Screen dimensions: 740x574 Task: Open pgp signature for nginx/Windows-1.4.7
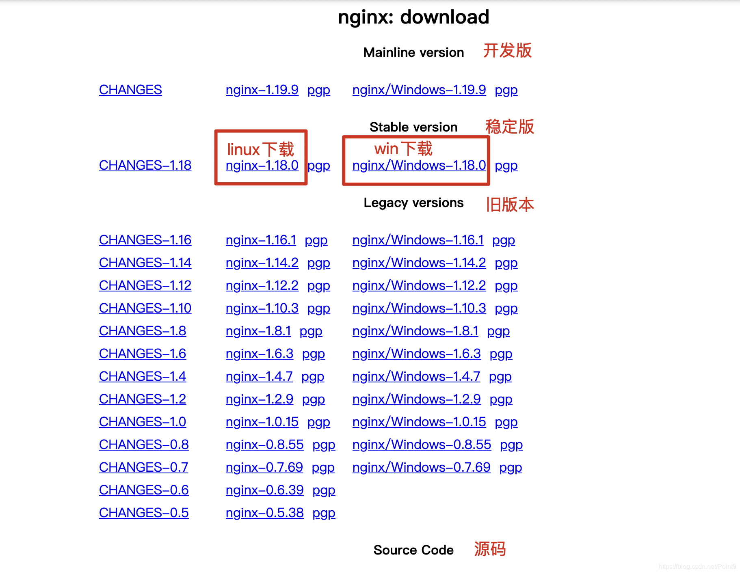tap(500, 376)
